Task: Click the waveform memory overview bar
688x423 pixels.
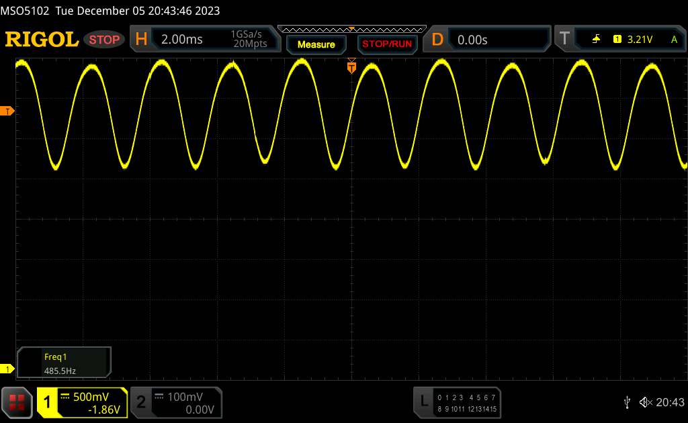Action: coord(352,30)
